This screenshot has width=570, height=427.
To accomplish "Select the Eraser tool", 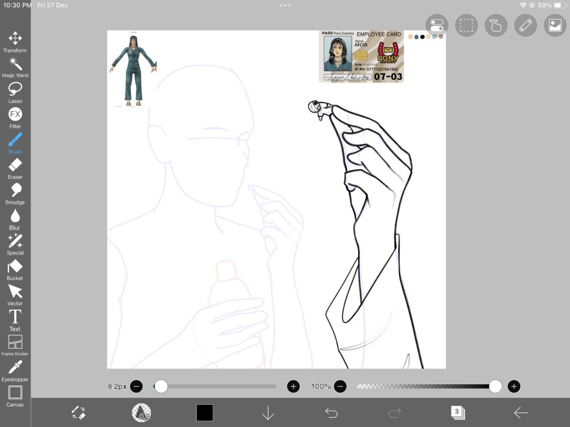I will pos(15,169).
